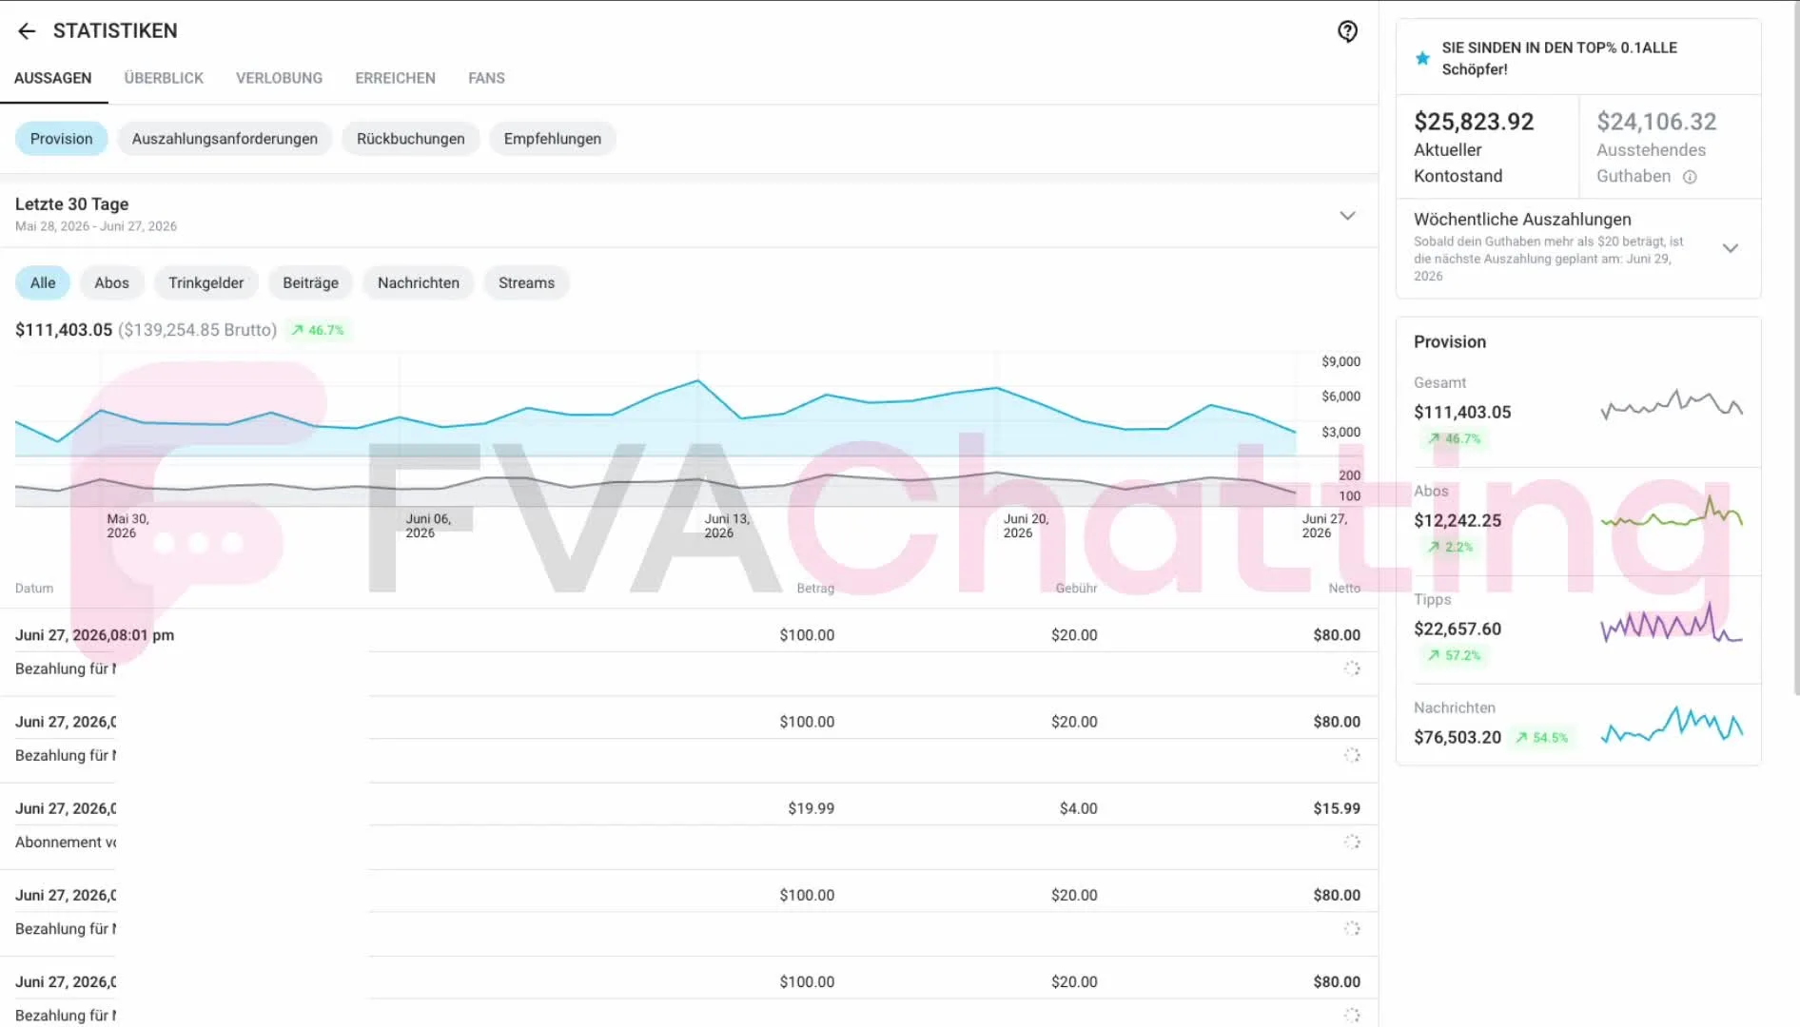Click the $12,242.25 Abos amount
This screenshot has height=1027, width=1800.
1458,520
